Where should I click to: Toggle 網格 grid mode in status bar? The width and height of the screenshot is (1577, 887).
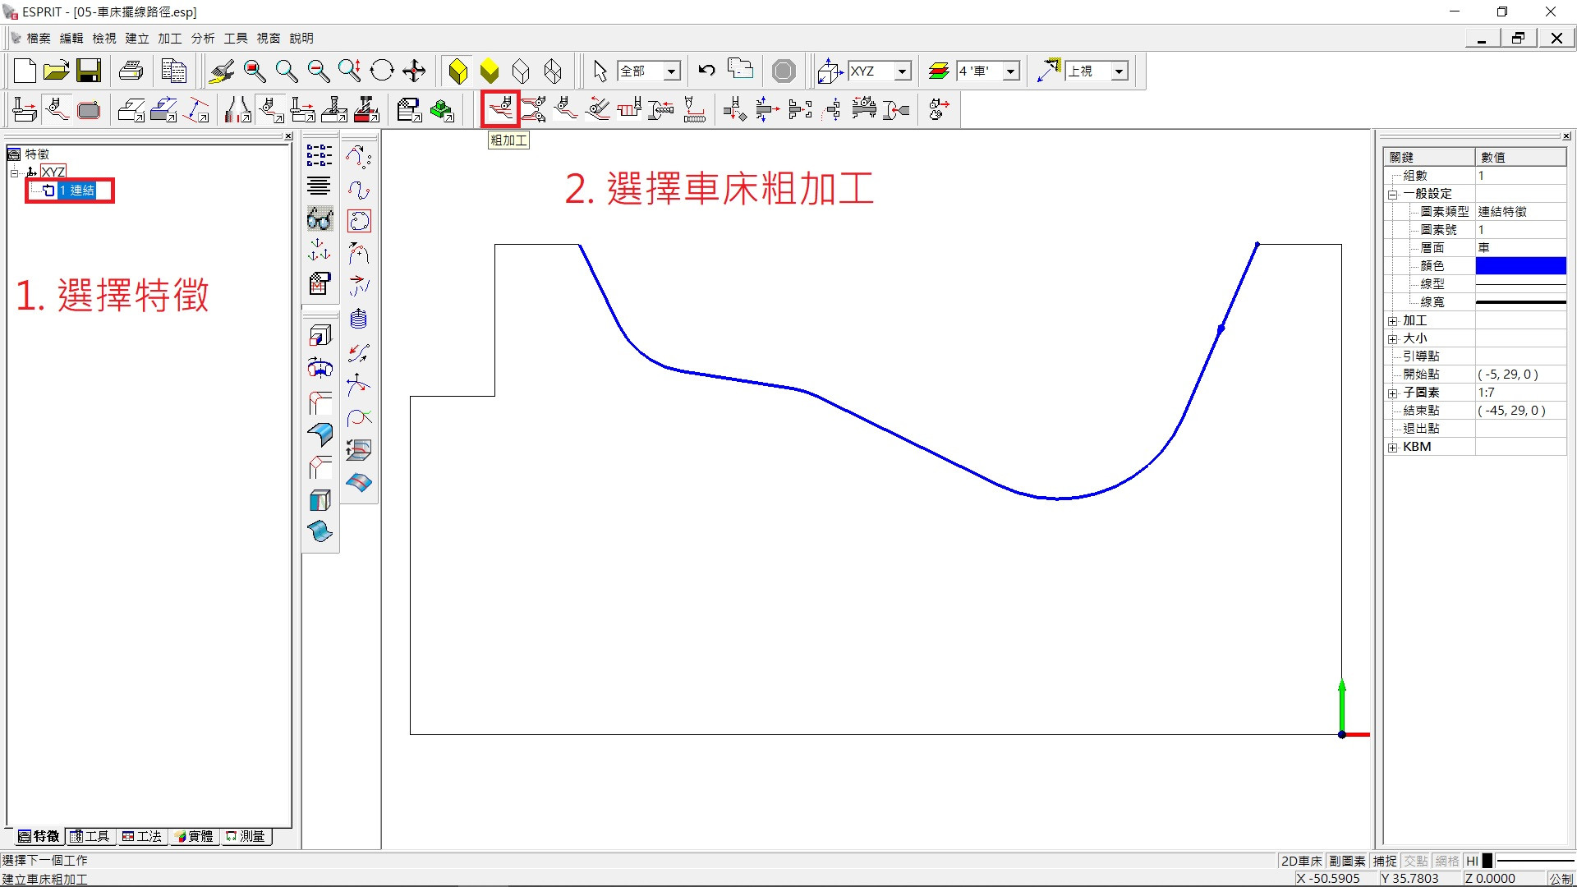1447,861
